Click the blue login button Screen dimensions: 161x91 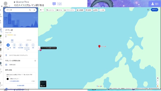tap(154, 10)
